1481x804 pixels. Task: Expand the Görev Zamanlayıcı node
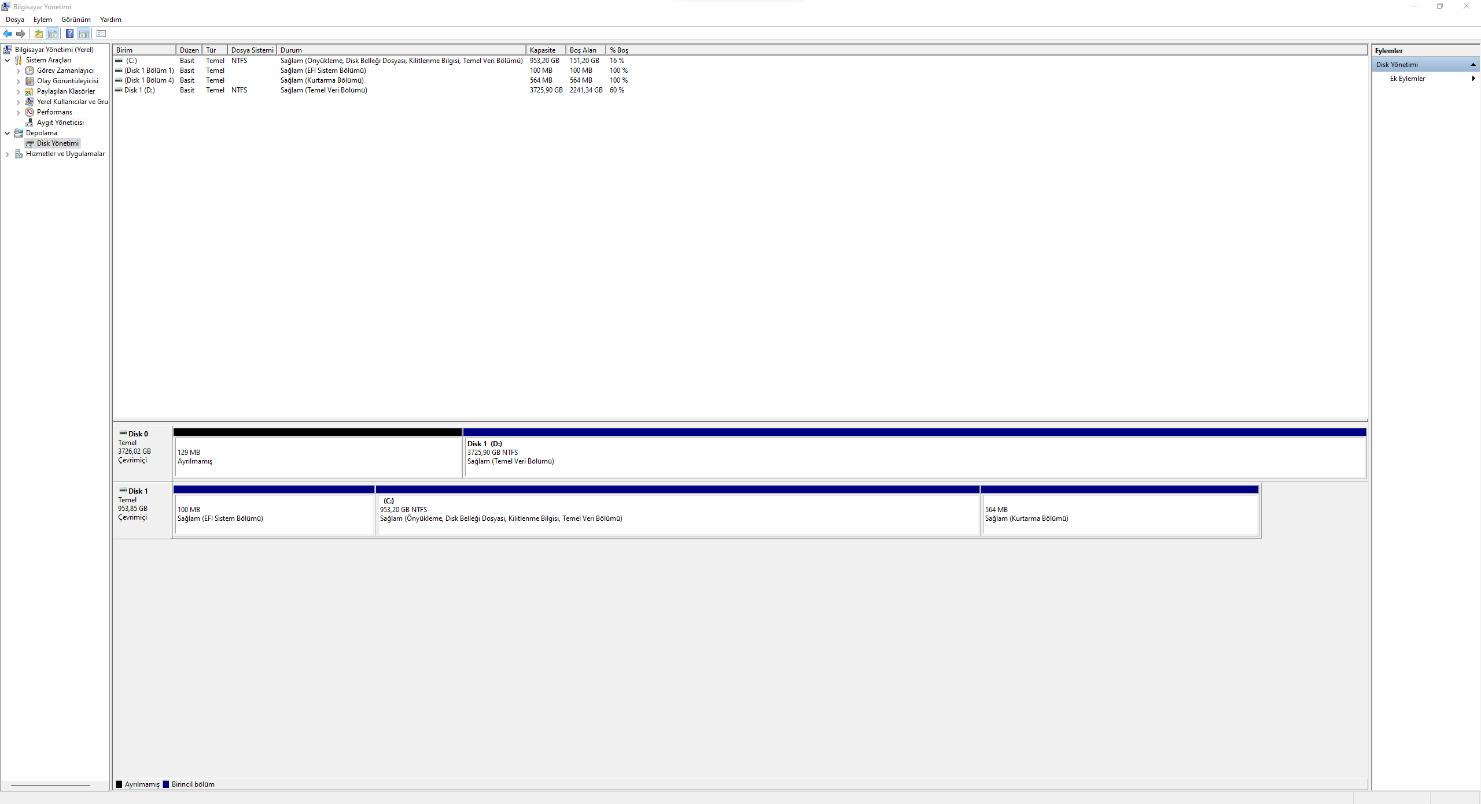(x=19, y=71)
